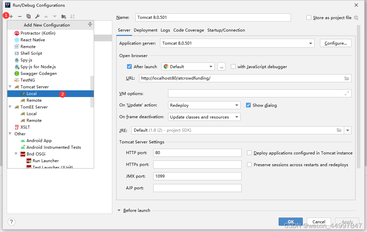Switch to the Startup/Connection tab
Screen dimensions: 367x232
click(226, 30)
